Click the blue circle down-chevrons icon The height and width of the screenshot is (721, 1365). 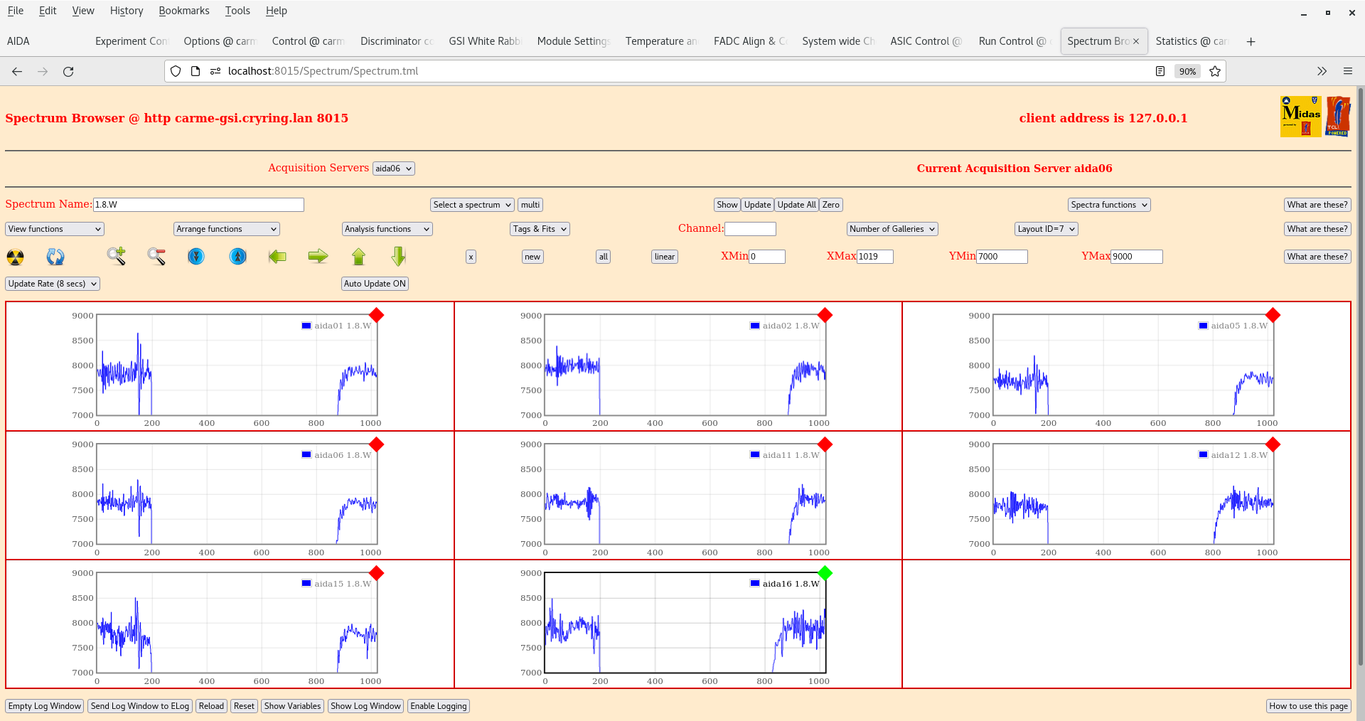pos(196,257)
